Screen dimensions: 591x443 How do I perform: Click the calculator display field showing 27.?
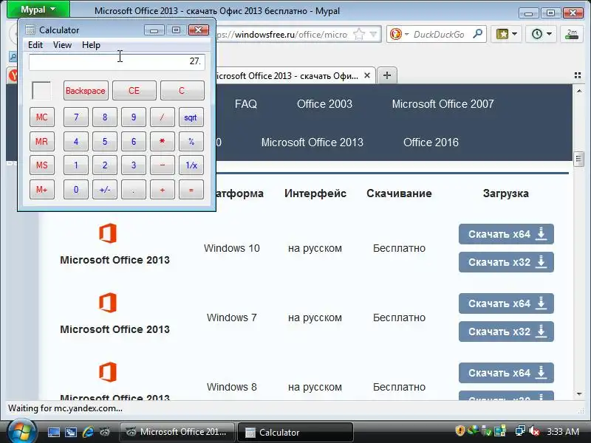click(x=117, y=62)
